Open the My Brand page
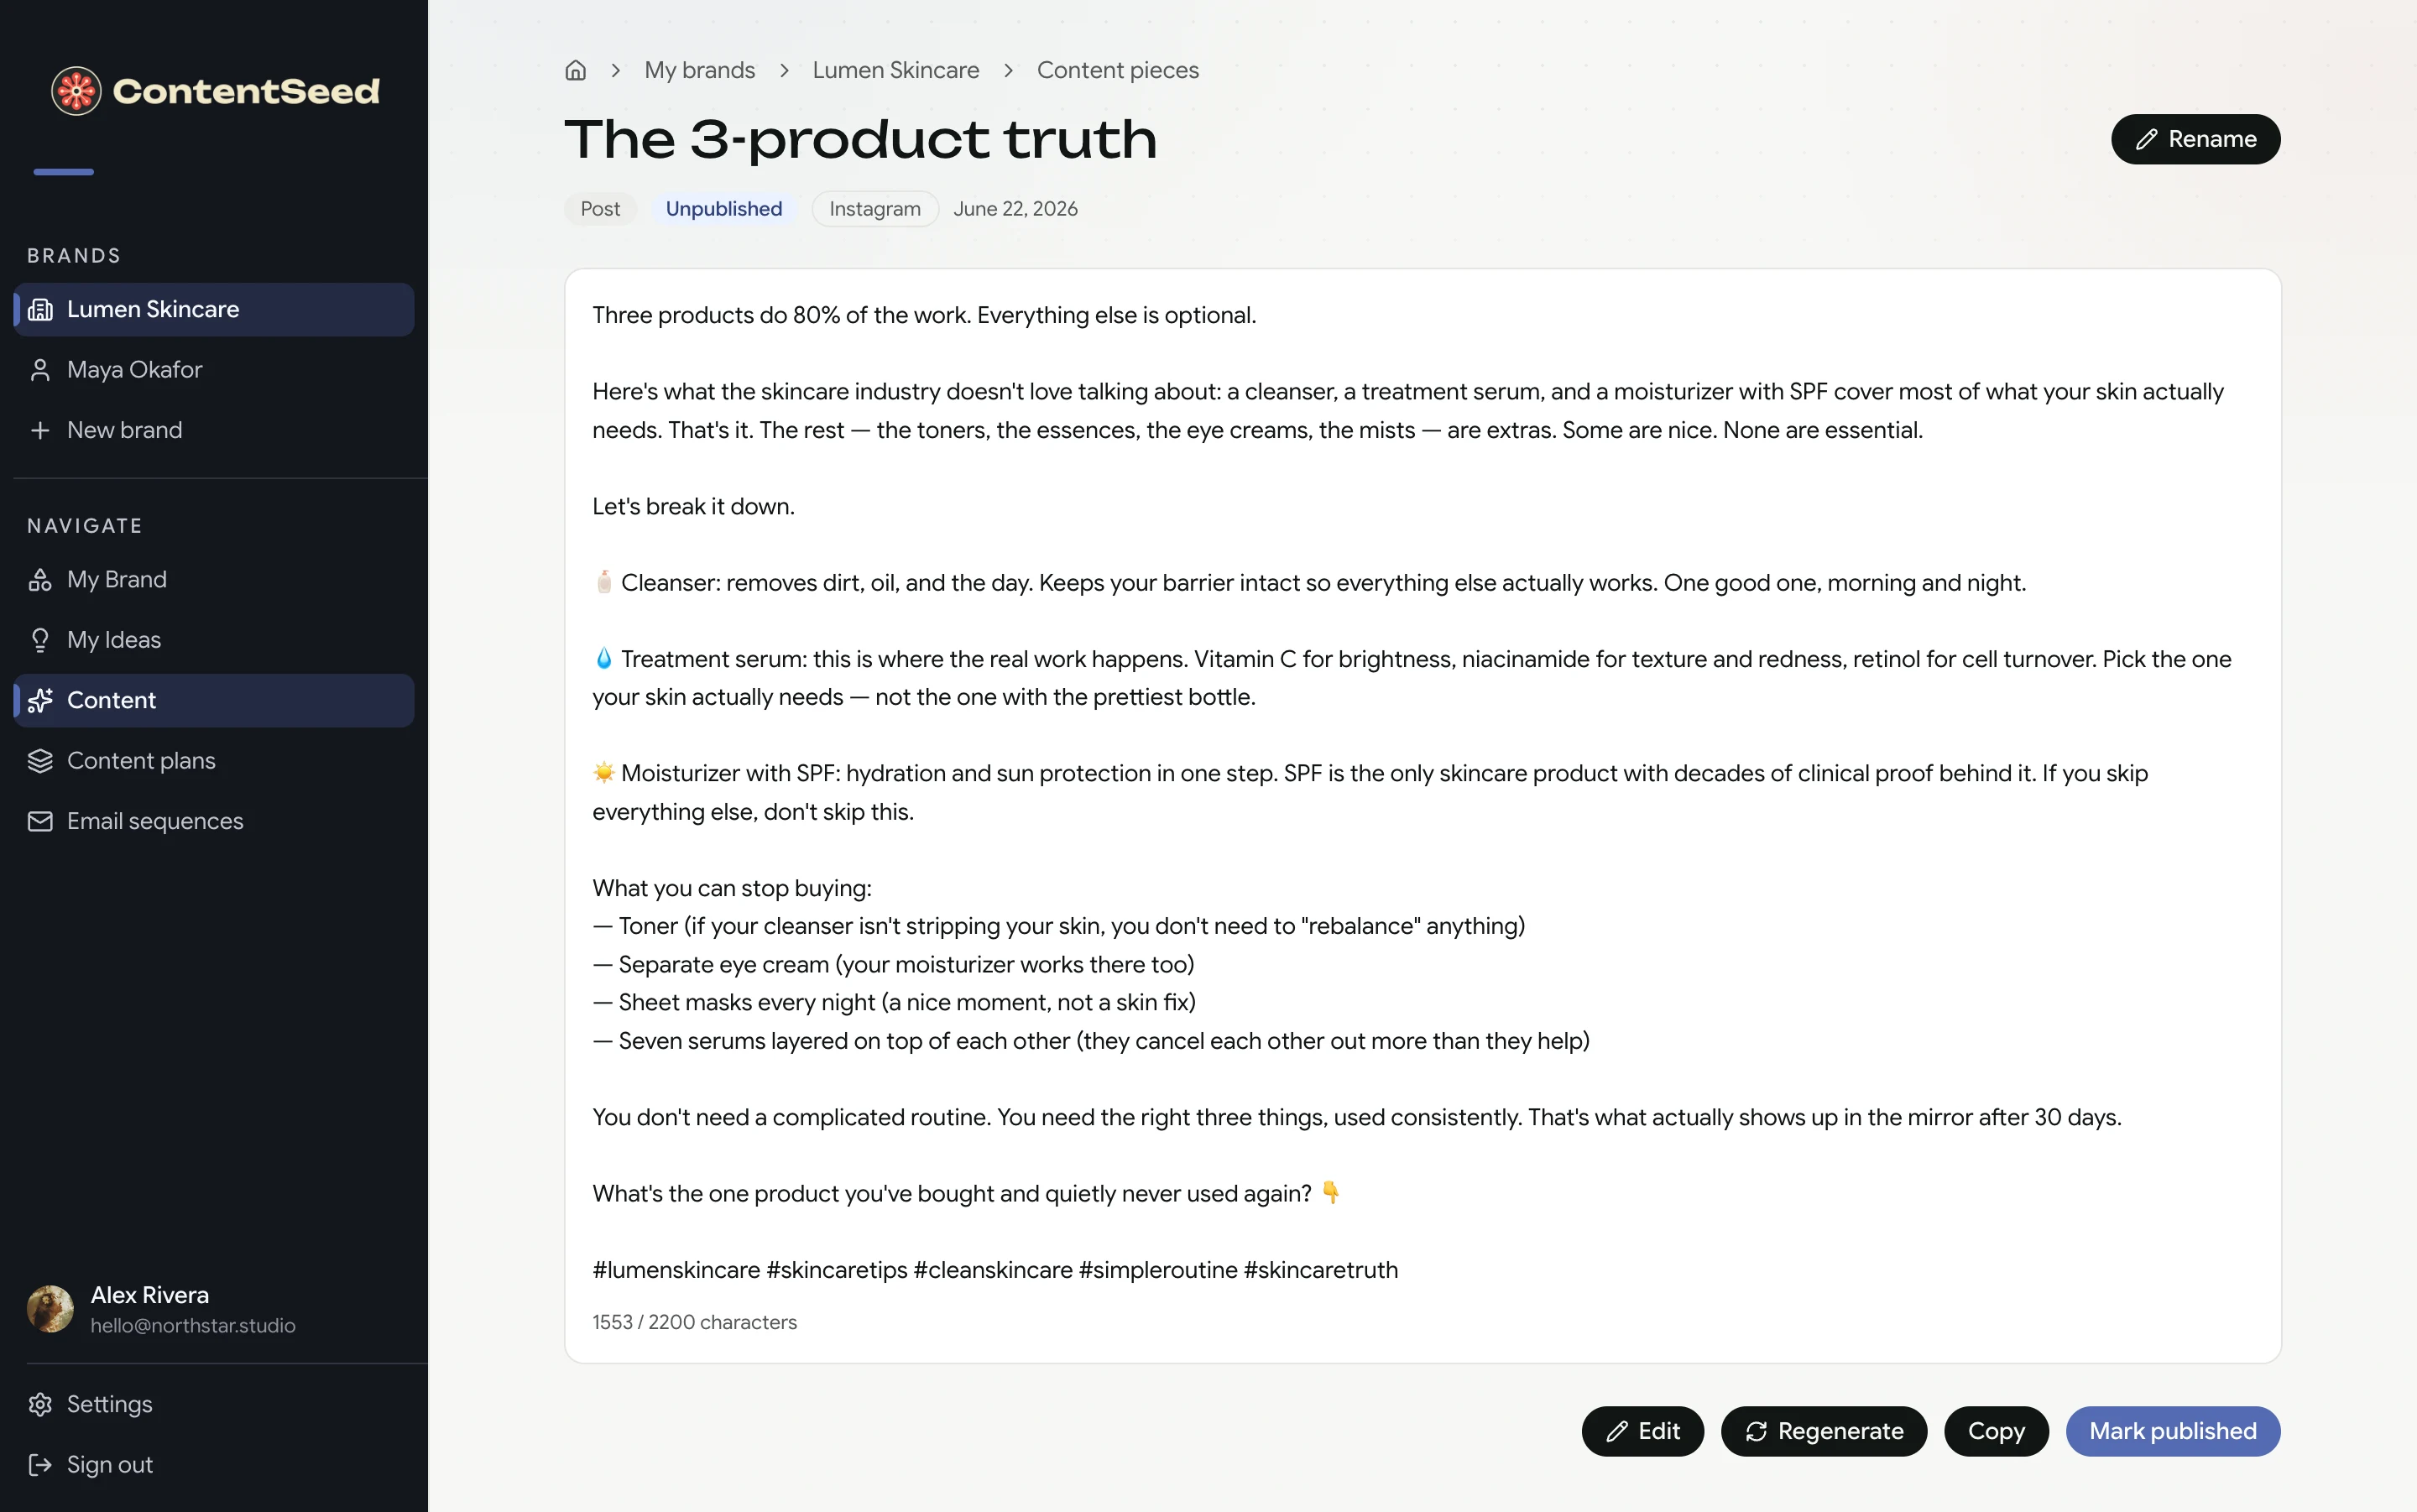The width and height of the screenshot is (2417, 1512). tap(214, 579)
